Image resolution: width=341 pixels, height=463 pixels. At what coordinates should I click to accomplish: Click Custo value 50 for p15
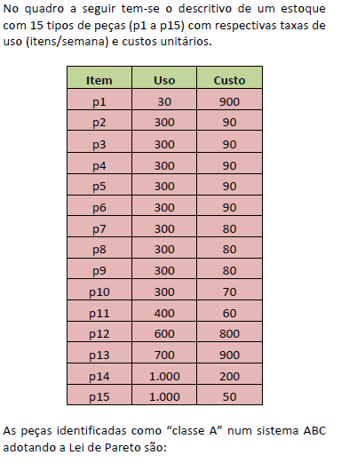click(229, 395)
